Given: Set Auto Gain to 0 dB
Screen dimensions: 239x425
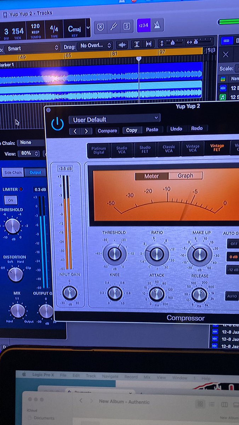Looking at the screenshot, I should pyautogui.click(x=233, y=257).
